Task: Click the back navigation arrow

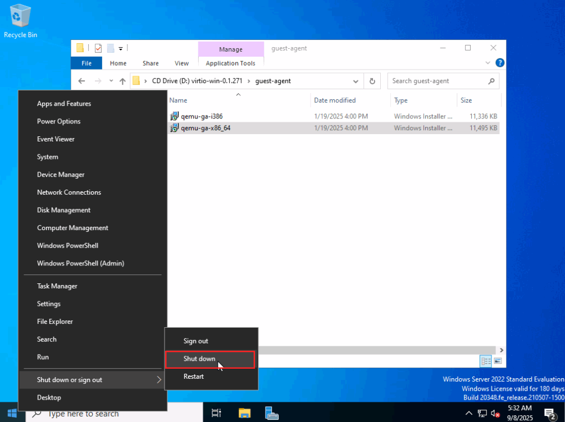Action: tap(81, 81)
